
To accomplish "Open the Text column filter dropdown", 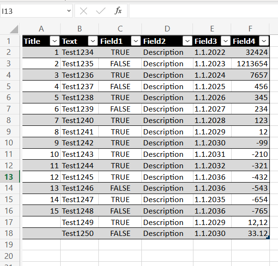I will (x=93, y=41).
